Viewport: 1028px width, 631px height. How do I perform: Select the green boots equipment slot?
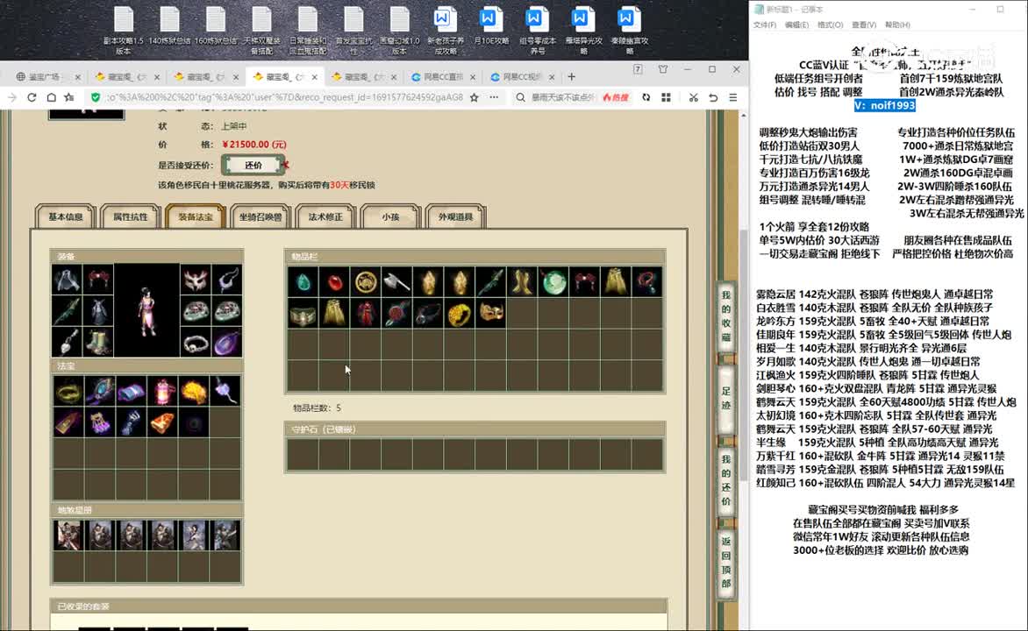click(x=99, y=342)
